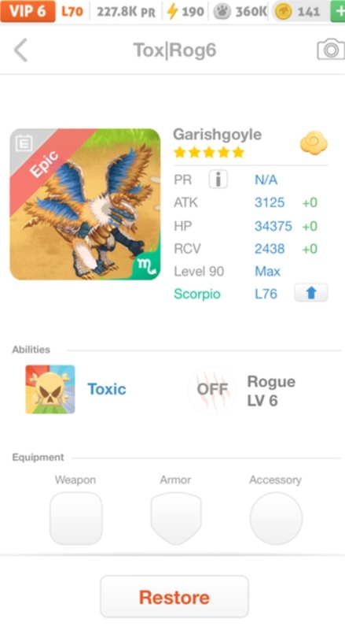This screenshot has width=345, height=630.
Task: Go back using the left chevron
Action: [21, 50]
